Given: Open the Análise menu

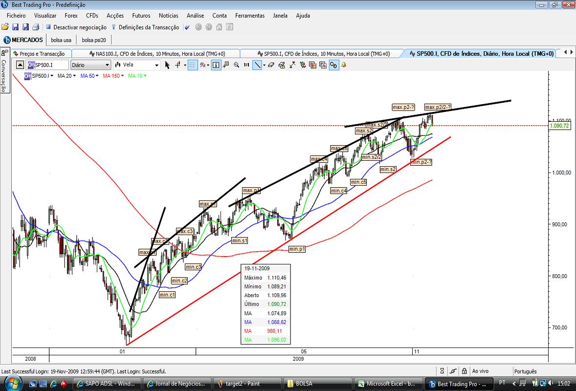Looking at the screenshot, I should coord(195,16).
